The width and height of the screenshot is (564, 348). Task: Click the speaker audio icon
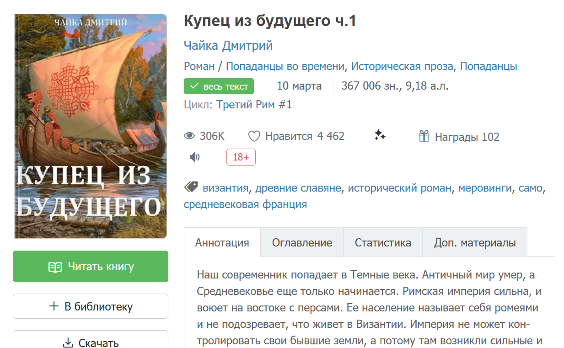[195, 157]
